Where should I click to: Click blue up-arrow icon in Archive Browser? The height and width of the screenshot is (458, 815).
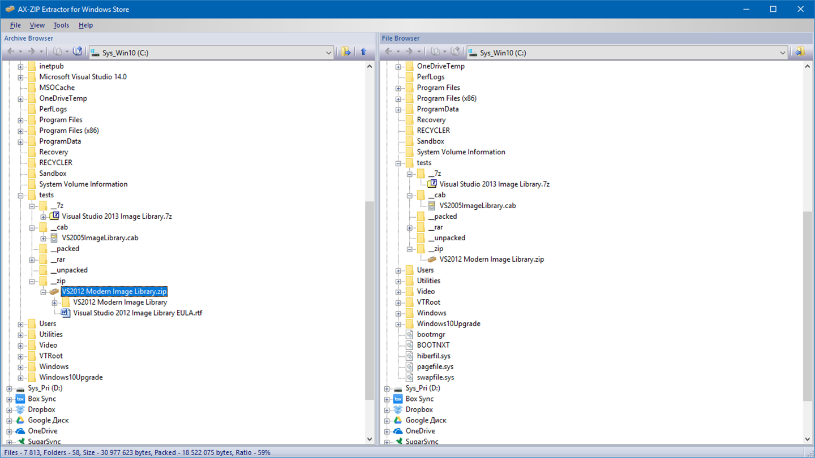363,52
